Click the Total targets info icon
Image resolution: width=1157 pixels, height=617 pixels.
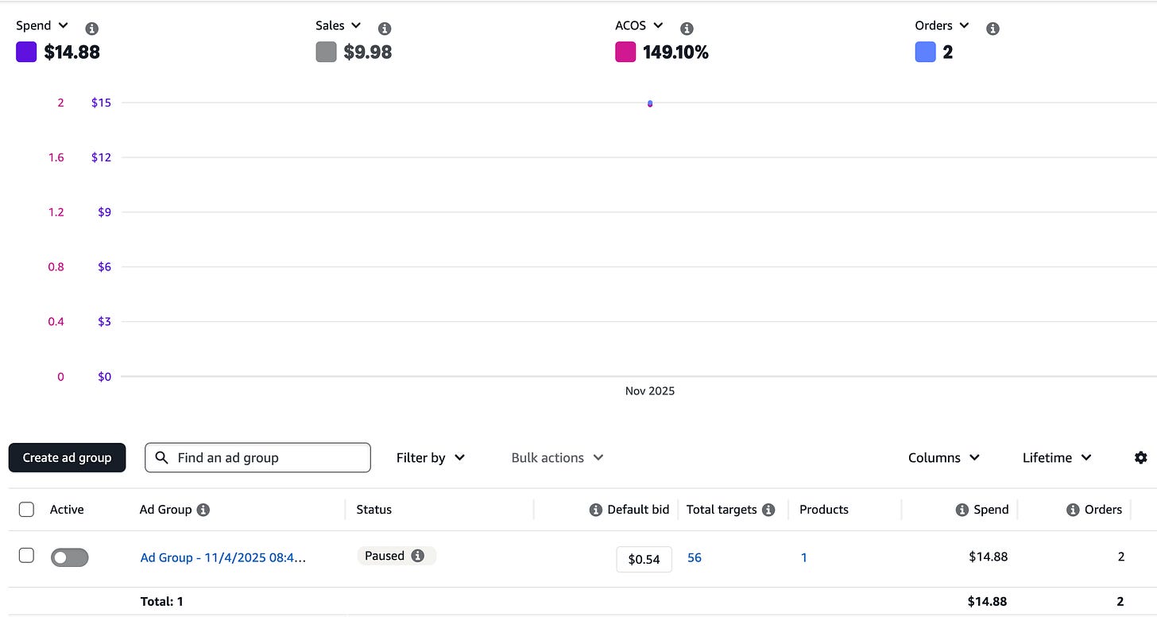[x=768, y=510]
